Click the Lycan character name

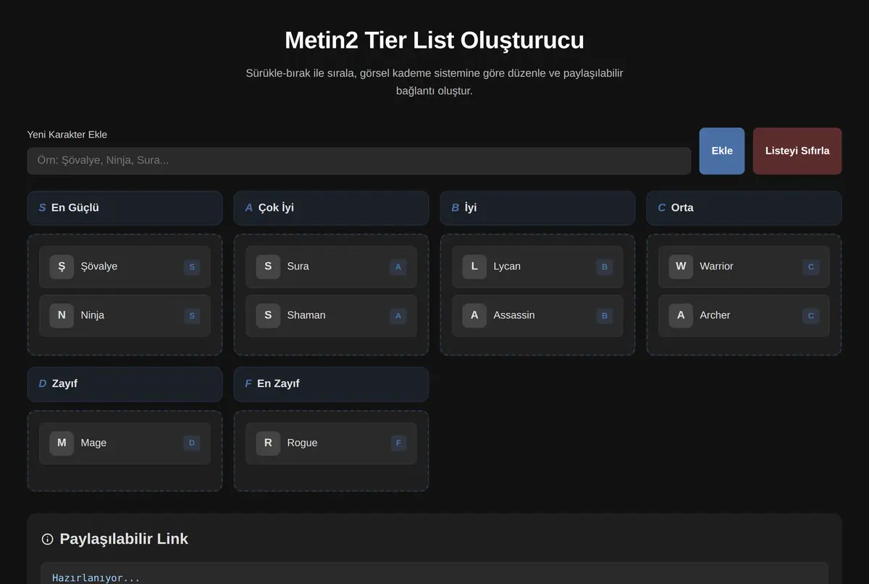[507, 267]
